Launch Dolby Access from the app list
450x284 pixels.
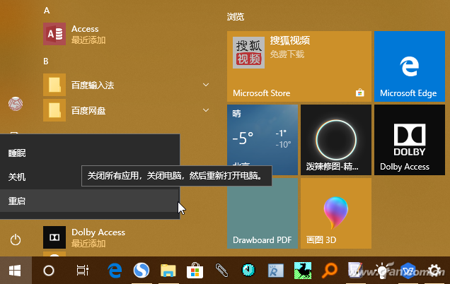(126, 237)
